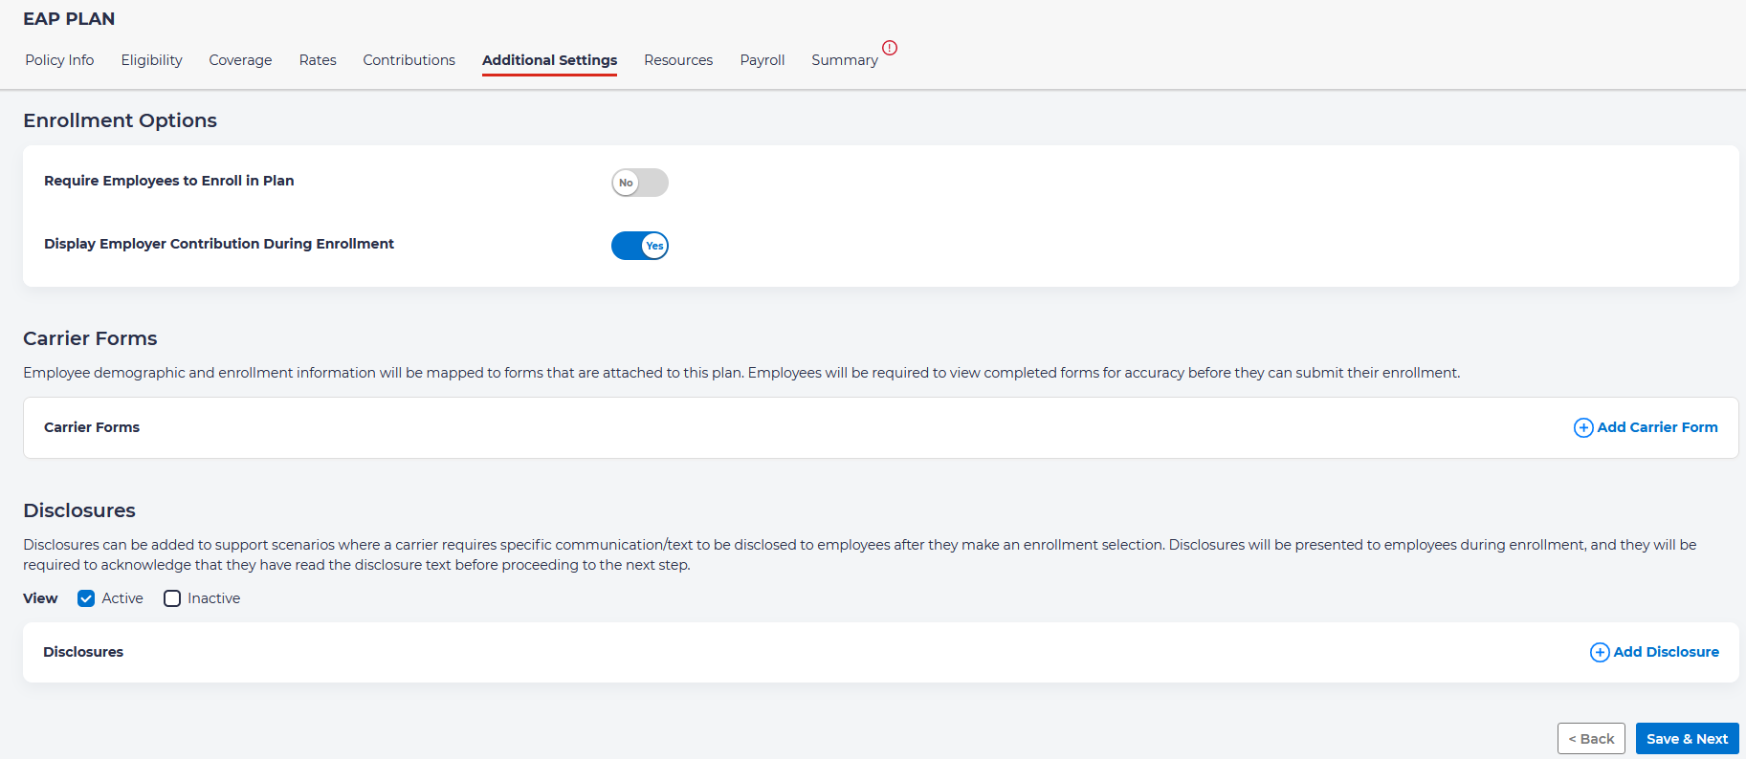Image resolution: width=1746 pixels, height=759 pixels.
Task: Switch to the Resources tab
Action: coord(678,60)
